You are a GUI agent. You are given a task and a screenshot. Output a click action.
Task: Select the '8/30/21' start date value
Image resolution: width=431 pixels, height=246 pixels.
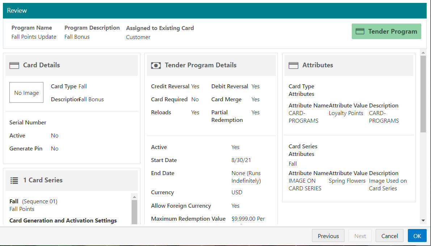point(241,160)
